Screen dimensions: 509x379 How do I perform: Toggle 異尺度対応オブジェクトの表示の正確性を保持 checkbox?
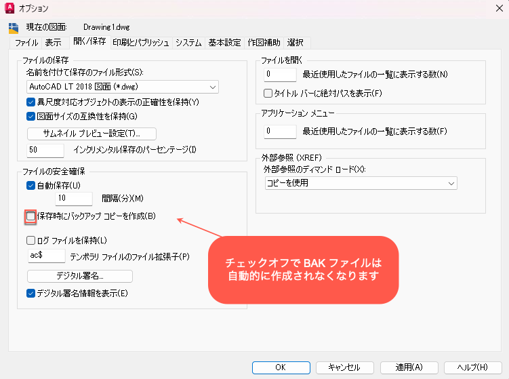31,102
